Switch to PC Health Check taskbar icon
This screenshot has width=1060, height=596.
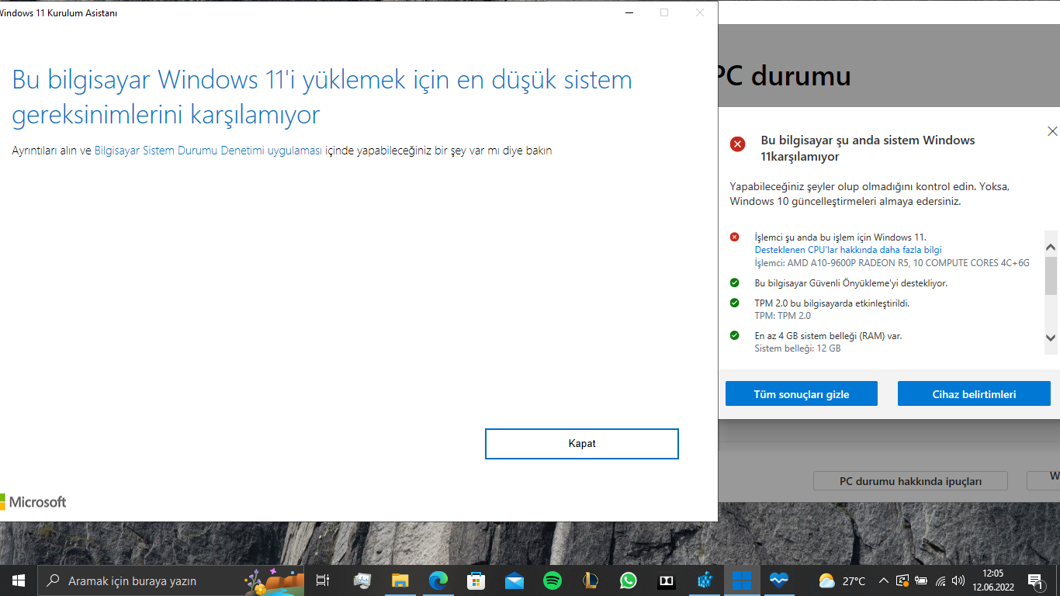pyautogui.click(x=780, y=580)
